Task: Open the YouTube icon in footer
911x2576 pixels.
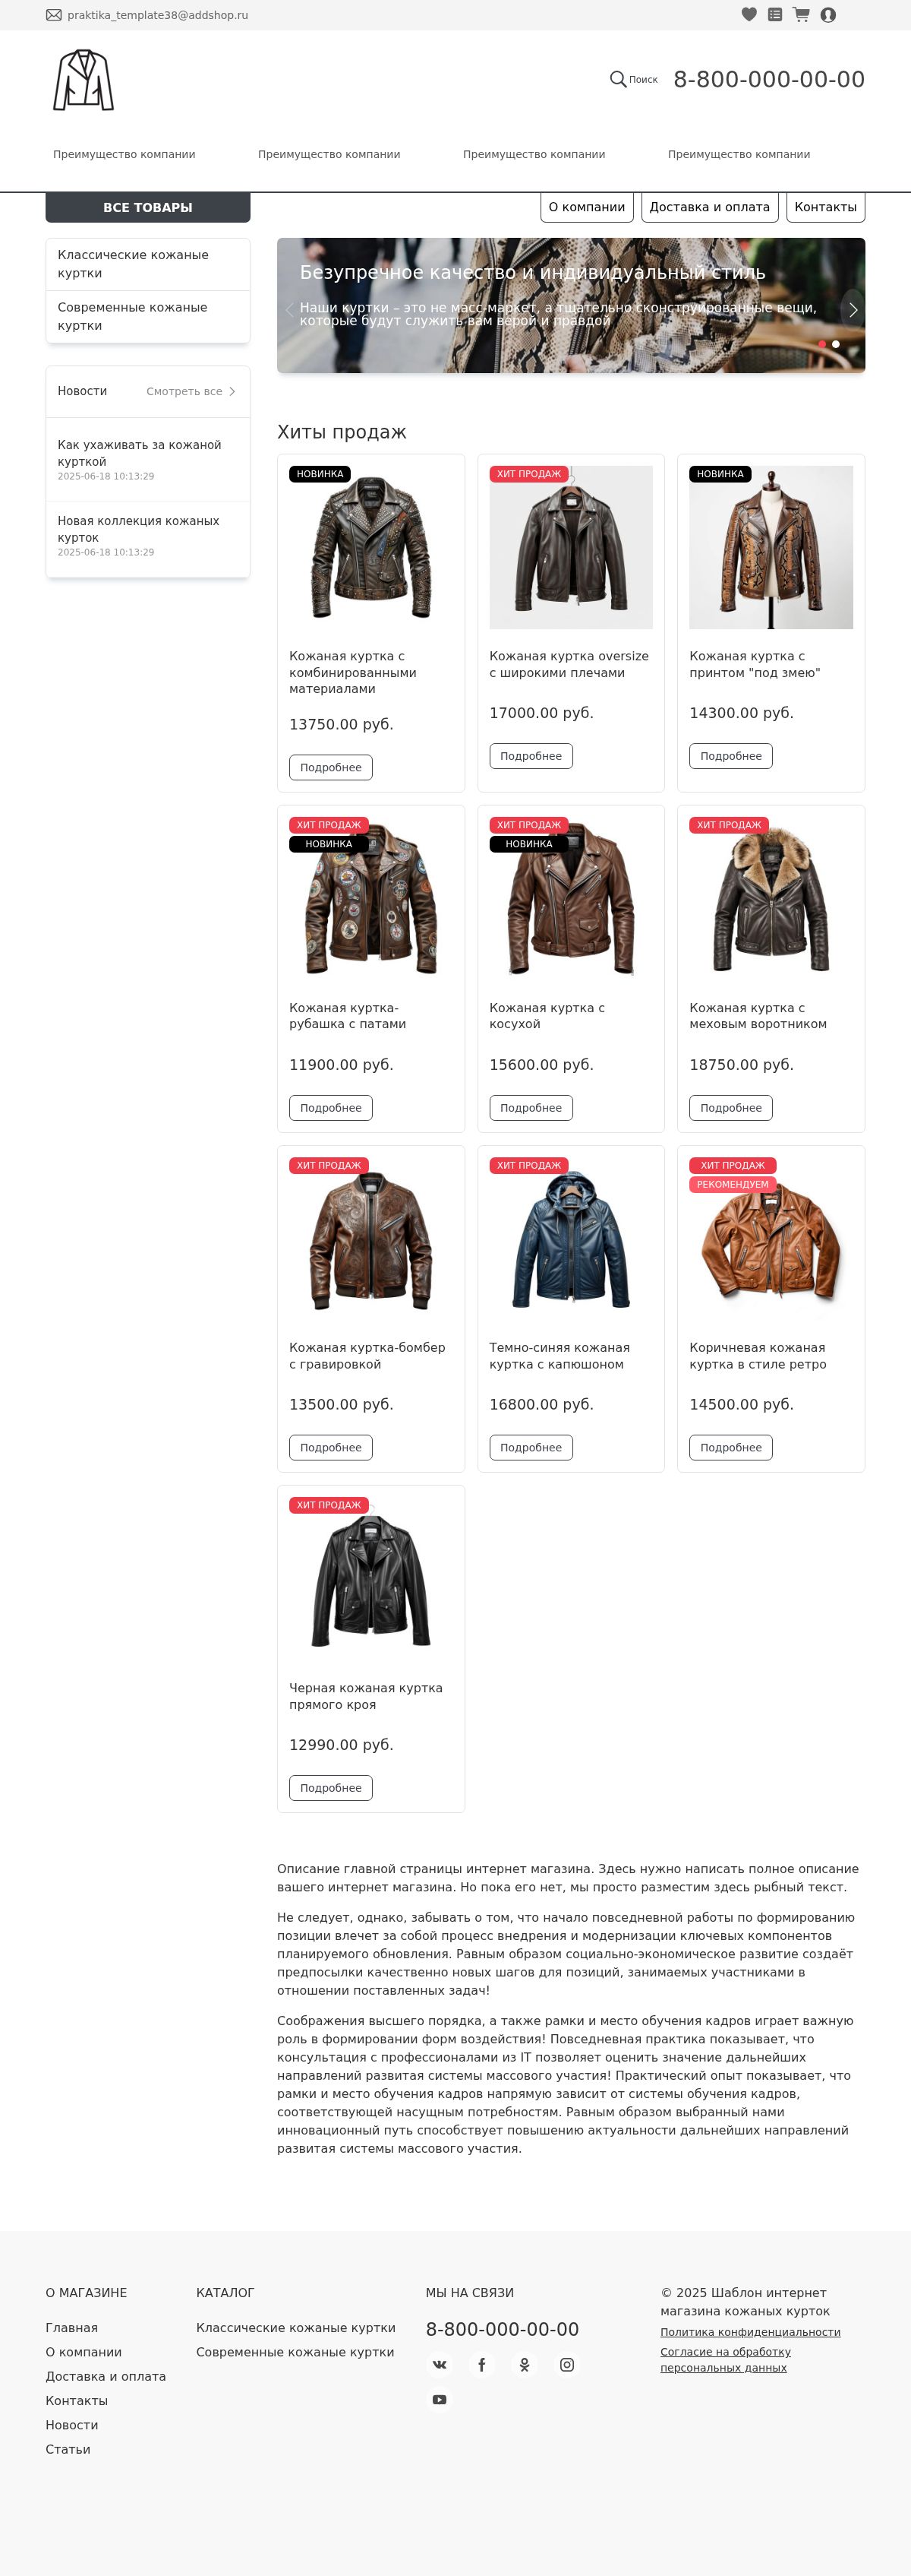Action: point(440,2400)
